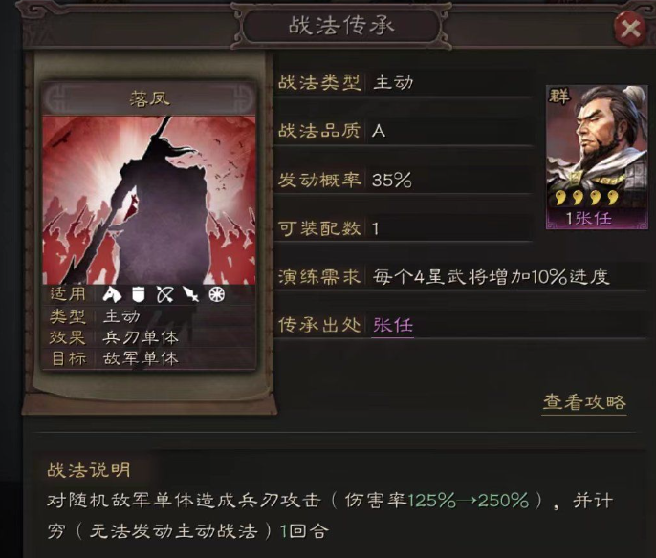Click the siege wheel troop icon
The width and height of the screenshot is (656, 558).
tap(217, 294)
